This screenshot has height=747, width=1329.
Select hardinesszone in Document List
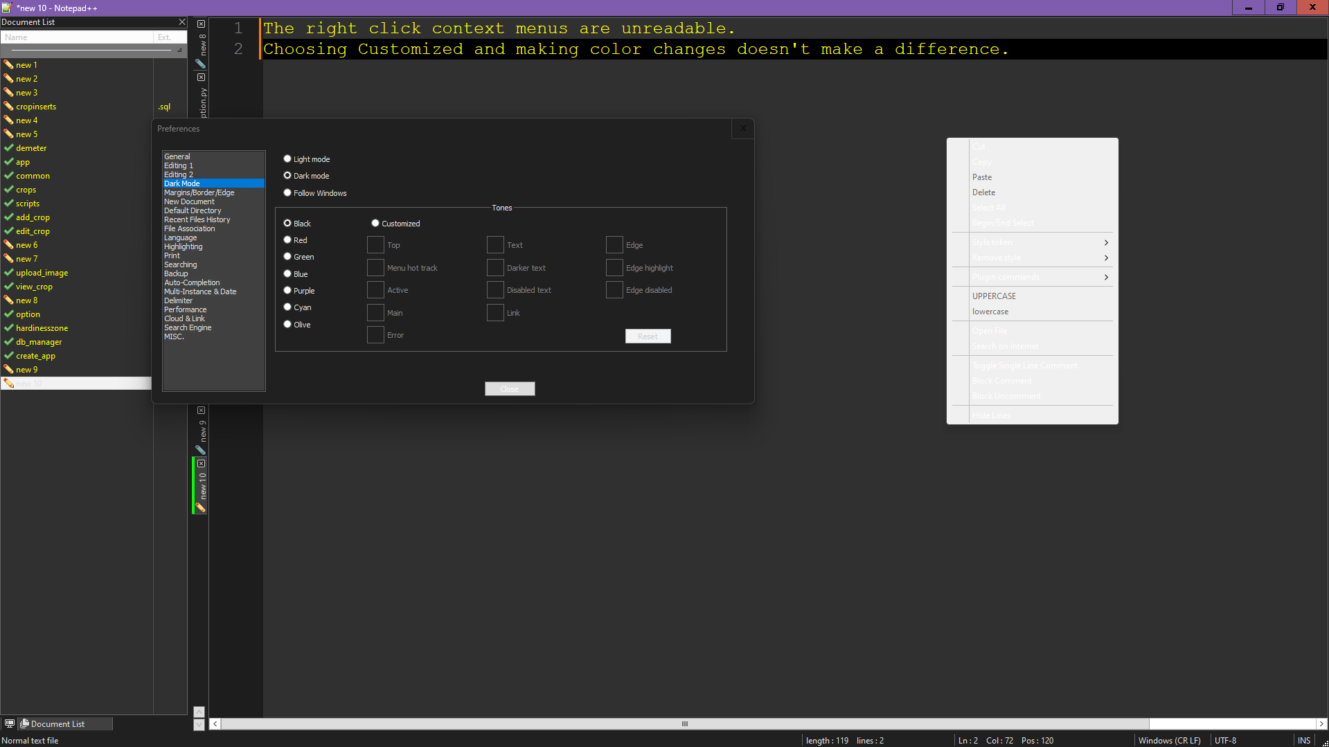[x=42, y=328]
